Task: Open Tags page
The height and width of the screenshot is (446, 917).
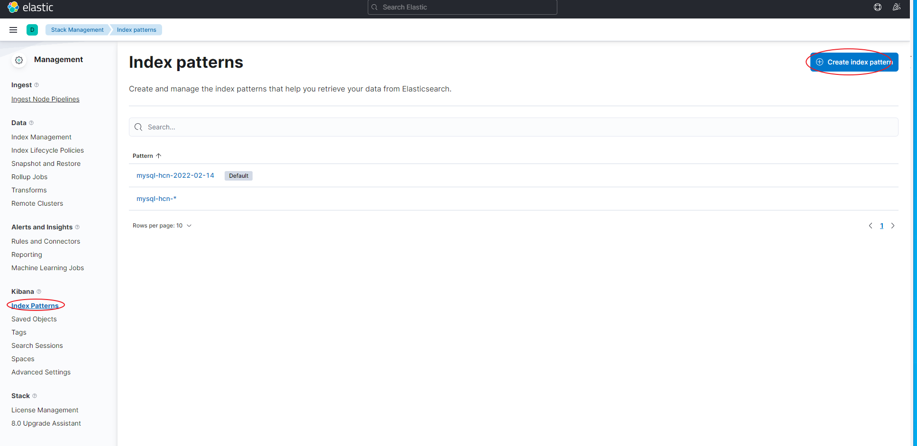Action: 19,332
